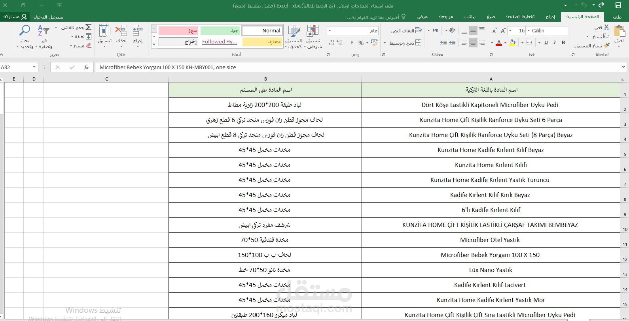Click the Save icon in title bar
The height and width of the screenshot is (321, 629).
coord(618,5)
